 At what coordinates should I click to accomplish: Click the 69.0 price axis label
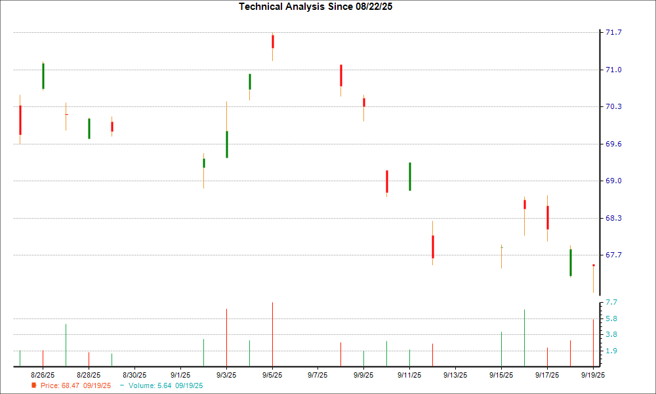[x=613, y=181]
